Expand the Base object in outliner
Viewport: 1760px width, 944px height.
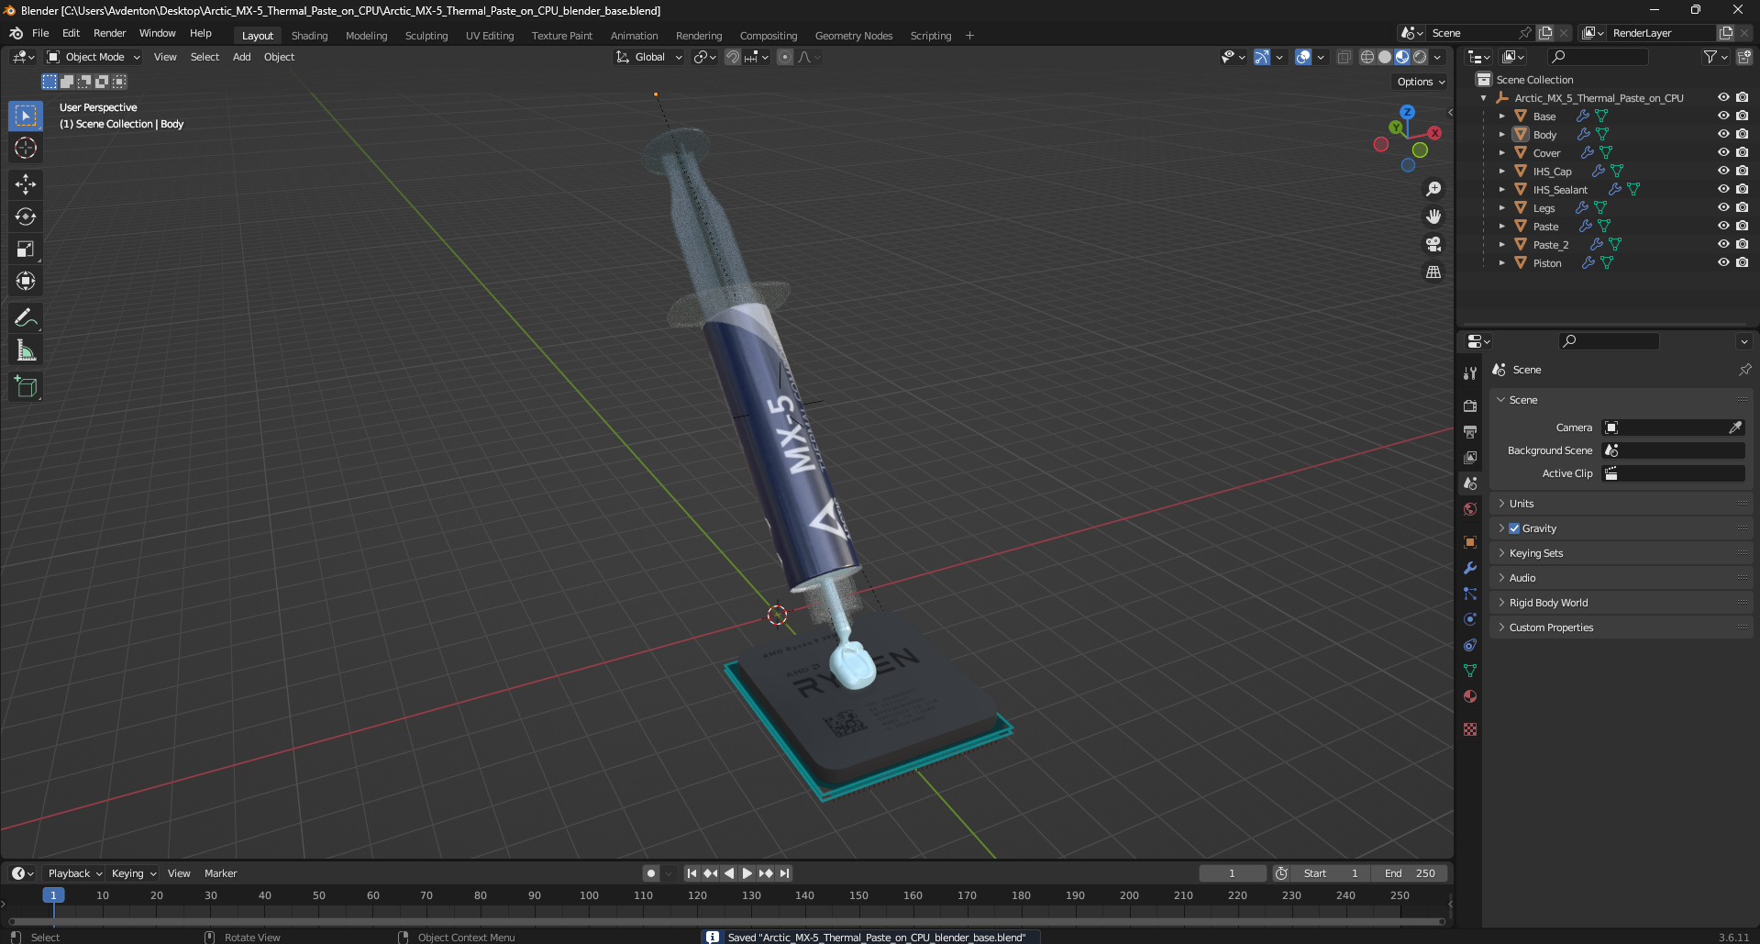coord(1501,117)
